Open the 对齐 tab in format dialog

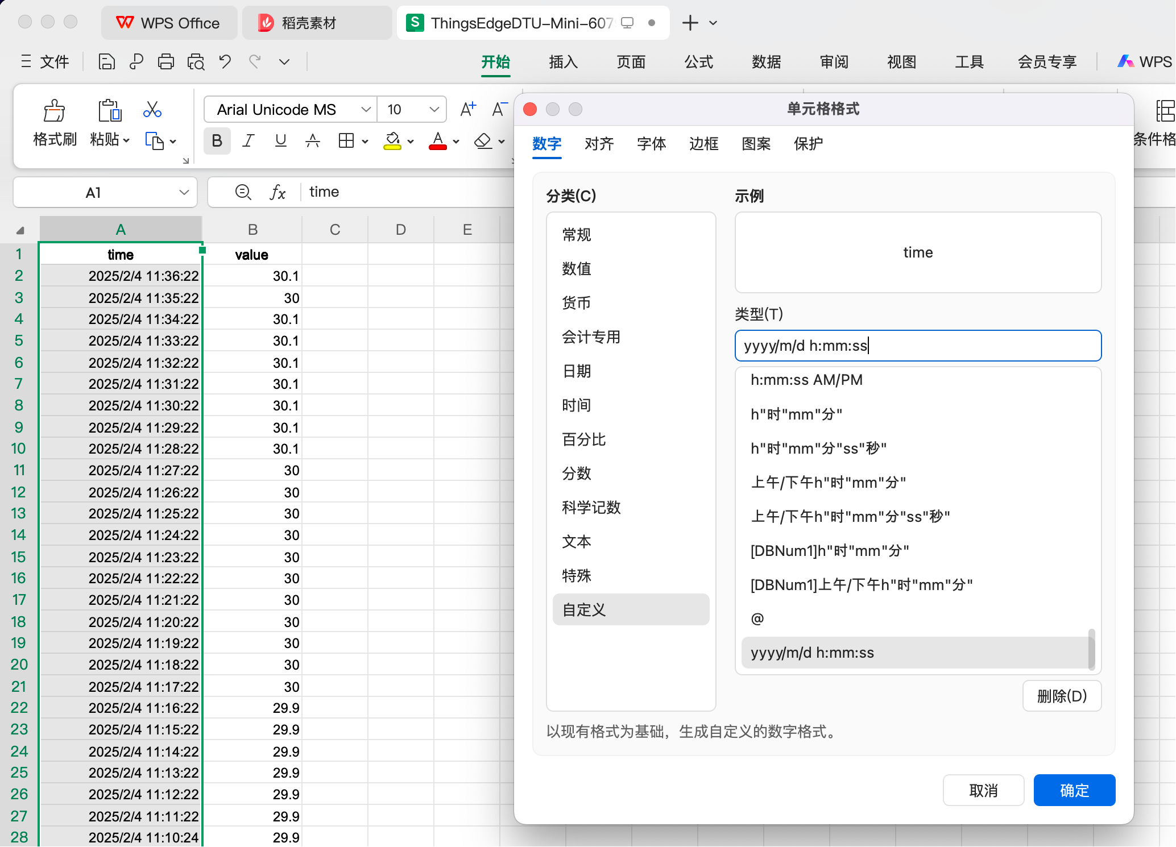(x=599, y=143)
